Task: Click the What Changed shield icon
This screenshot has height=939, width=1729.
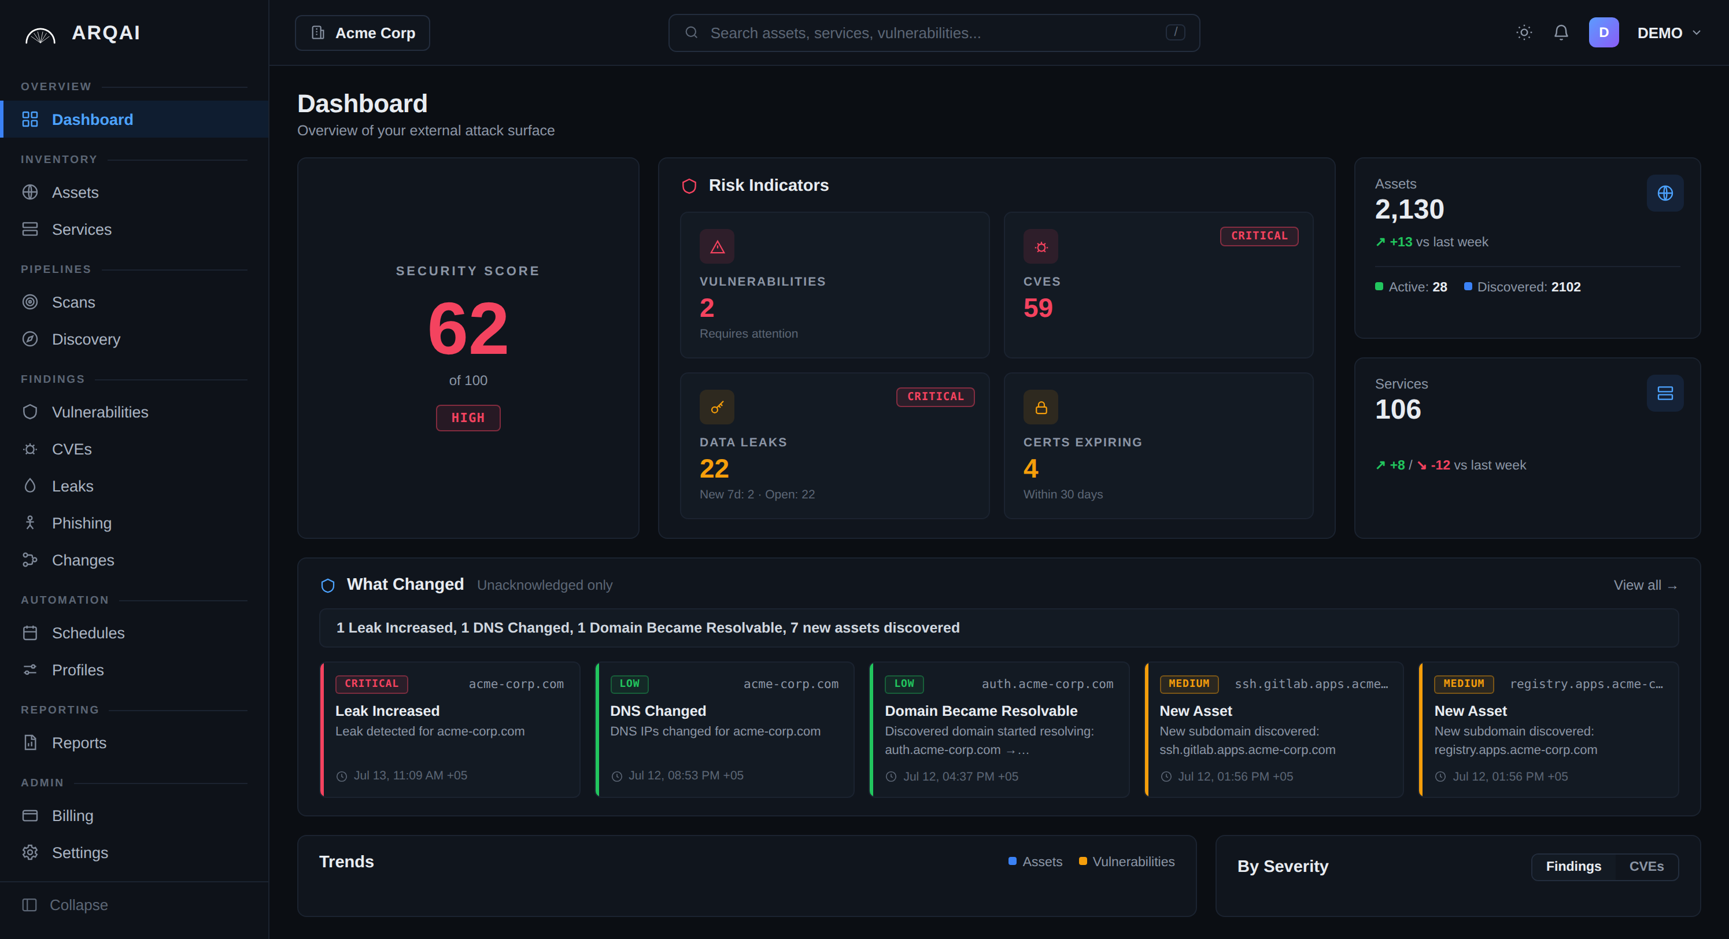Action: 327,586
